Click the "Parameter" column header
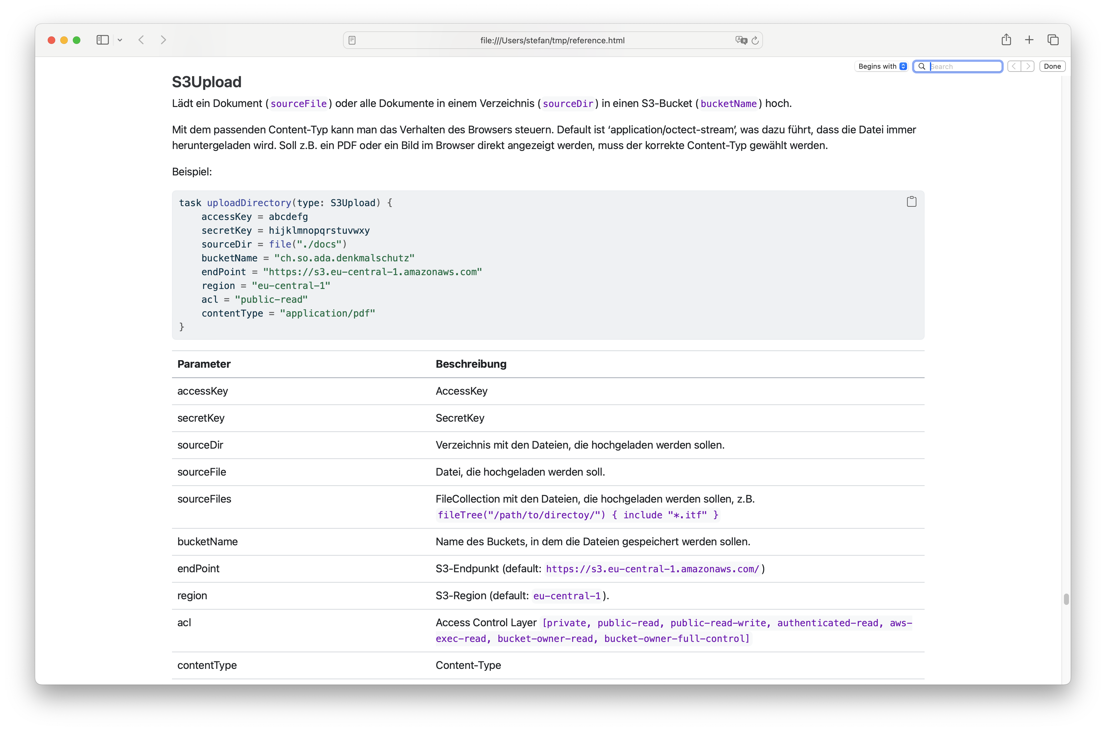Viewport: 1106px width, 731px height. point(204,364)
